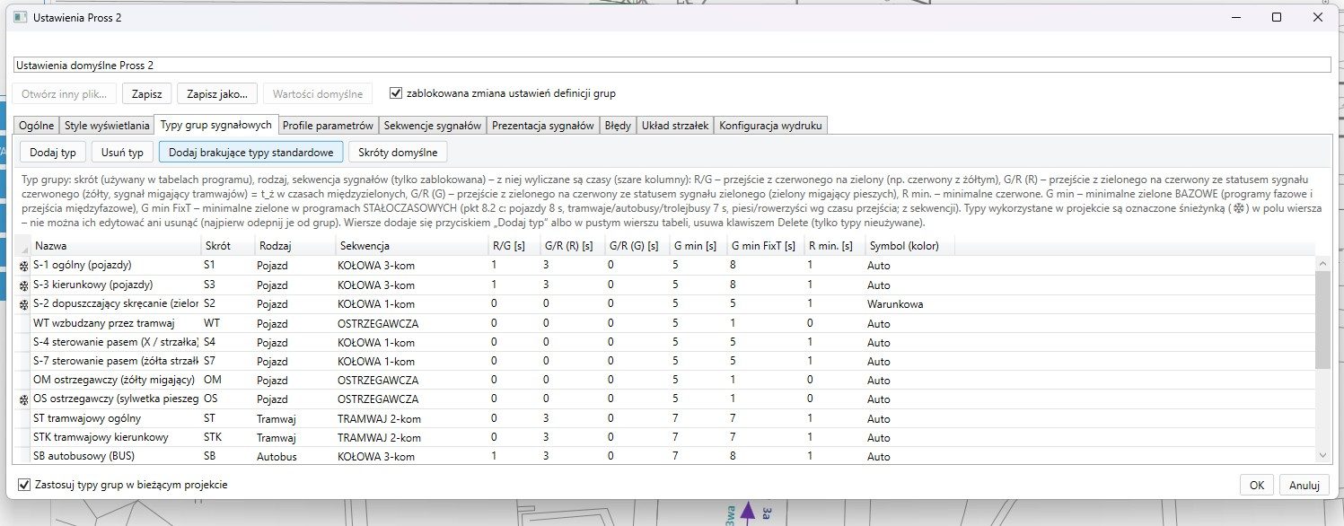Click the table's vertical scrollbar thumb
The image size is (1344, 526).
click(1322, 320)
